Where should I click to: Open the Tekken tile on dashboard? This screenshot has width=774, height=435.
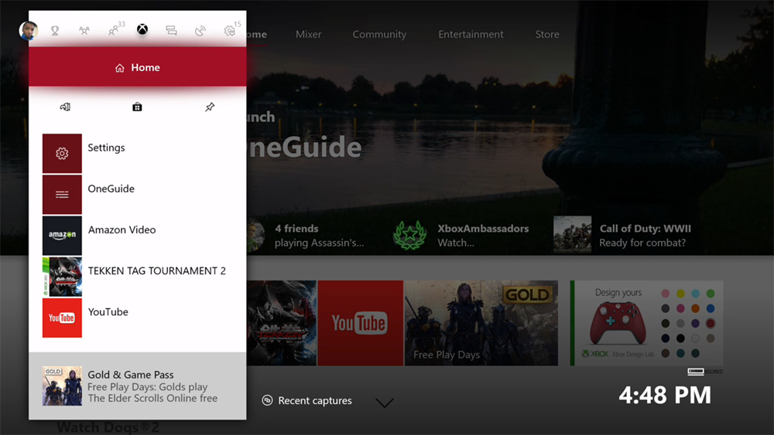click(x=282, y=323)
